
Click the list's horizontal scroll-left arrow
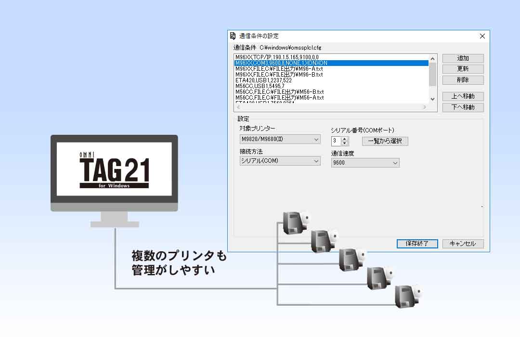tap(238, 107)
